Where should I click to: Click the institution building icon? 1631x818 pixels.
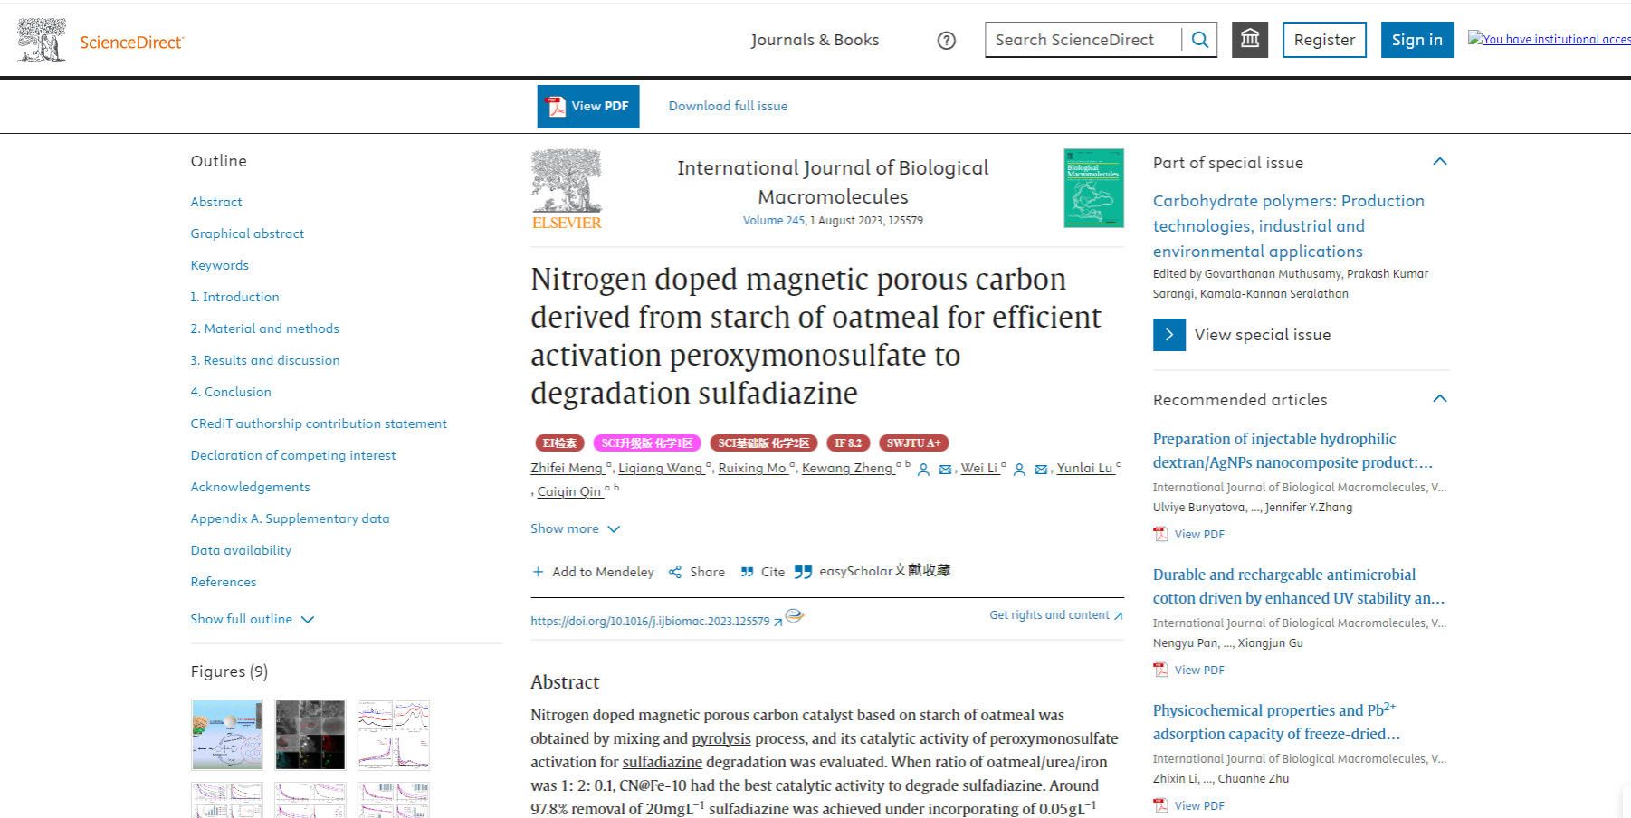[x=1249, y=40]
